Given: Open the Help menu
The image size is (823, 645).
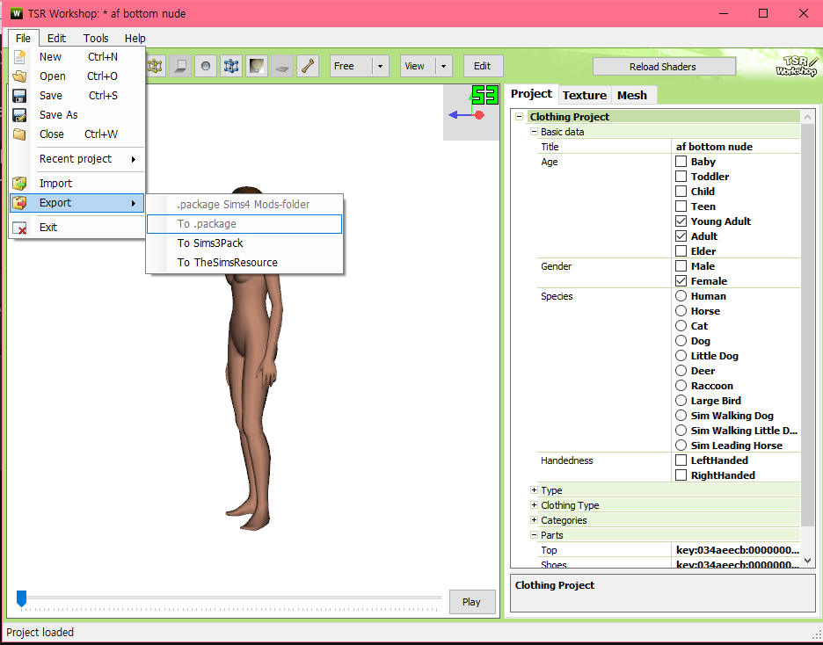Looking at the screenshot, I should tap(135, 39).
